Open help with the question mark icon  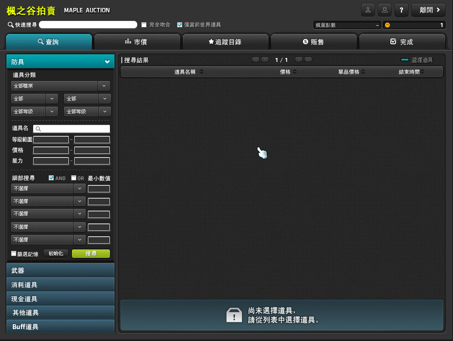(x=401, y=10)
